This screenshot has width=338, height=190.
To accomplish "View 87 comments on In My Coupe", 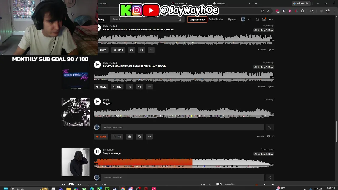I will pos(271,50).
